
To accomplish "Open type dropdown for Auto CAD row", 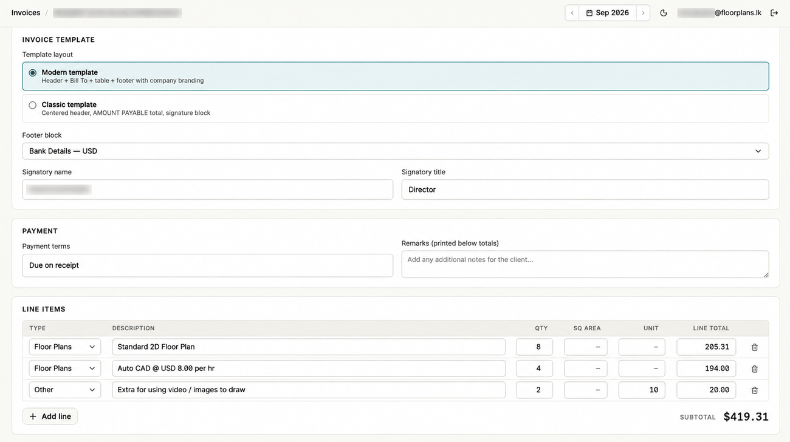I will coord(65,369).
